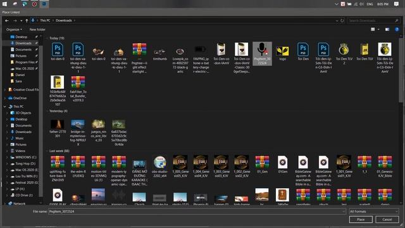Click the Search Downloads field
The height and width of the screenshot is (228, 405).
(x=373, y=20)
